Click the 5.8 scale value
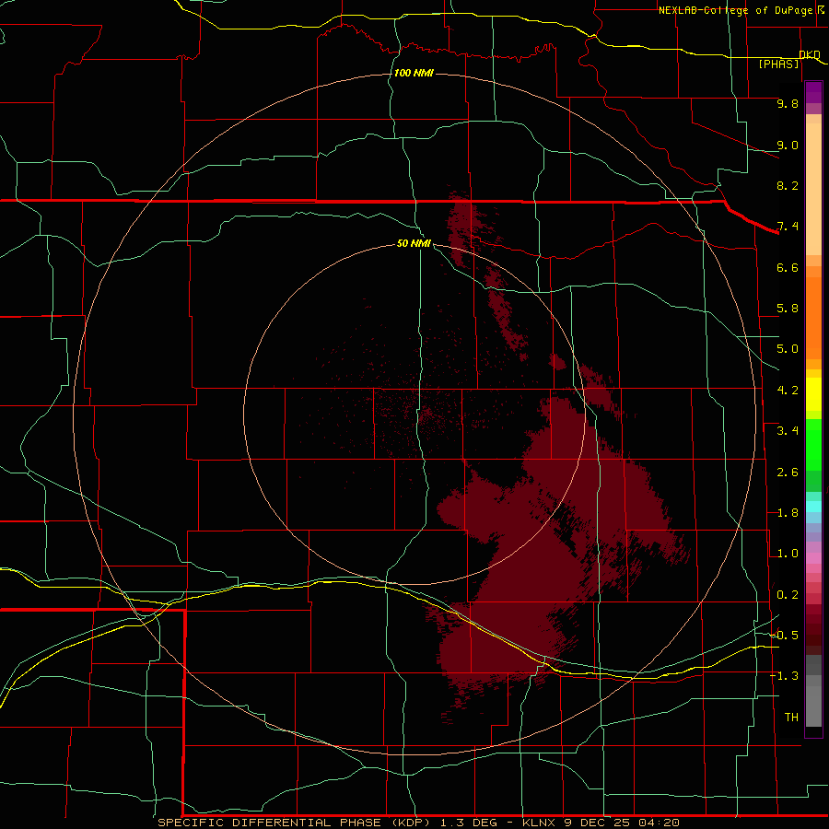 (788, 309)
